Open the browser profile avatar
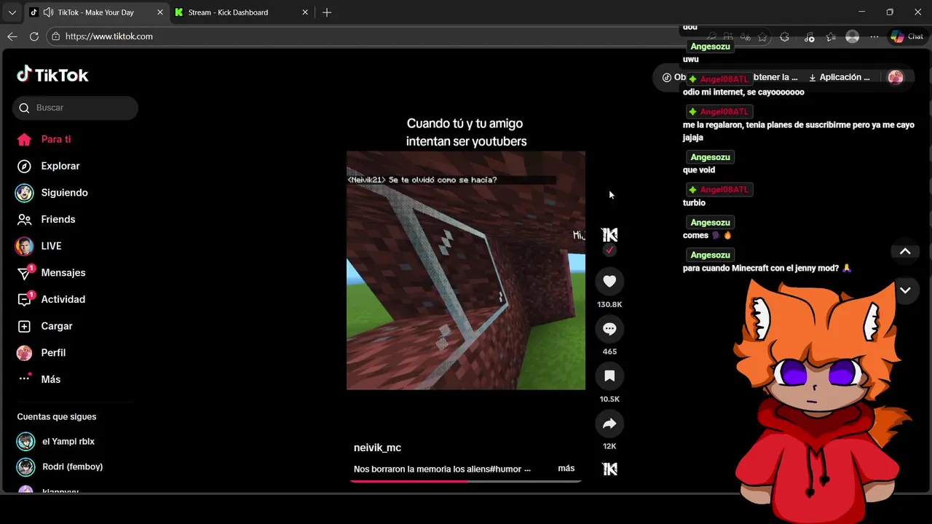The height and width of the screenshot is (524, 932). pos(853,36)
